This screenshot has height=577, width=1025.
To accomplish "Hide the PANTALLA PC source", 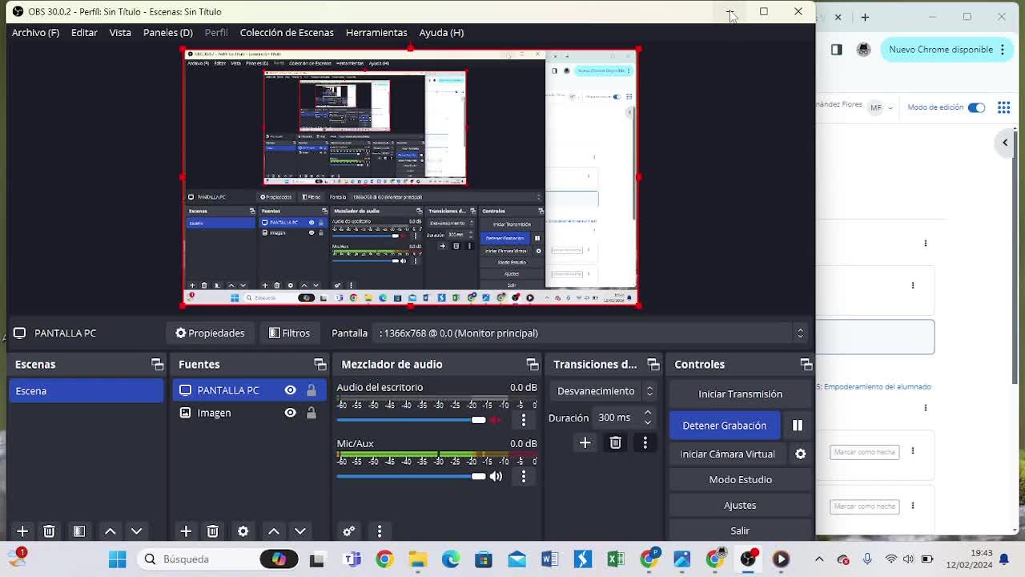I will [x=290, y=390].
